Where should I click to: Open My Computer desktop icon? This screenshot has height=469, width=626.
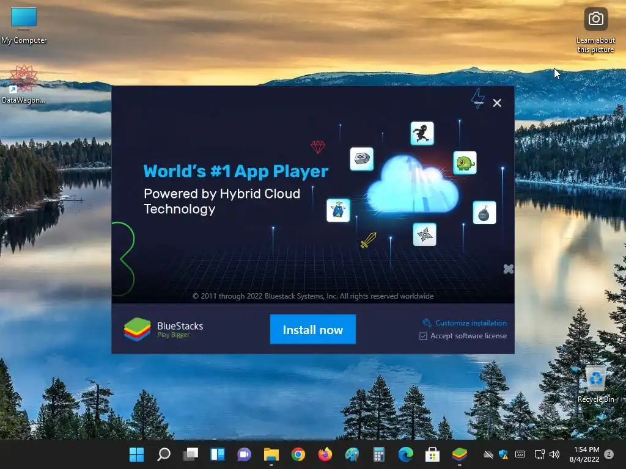24,25
